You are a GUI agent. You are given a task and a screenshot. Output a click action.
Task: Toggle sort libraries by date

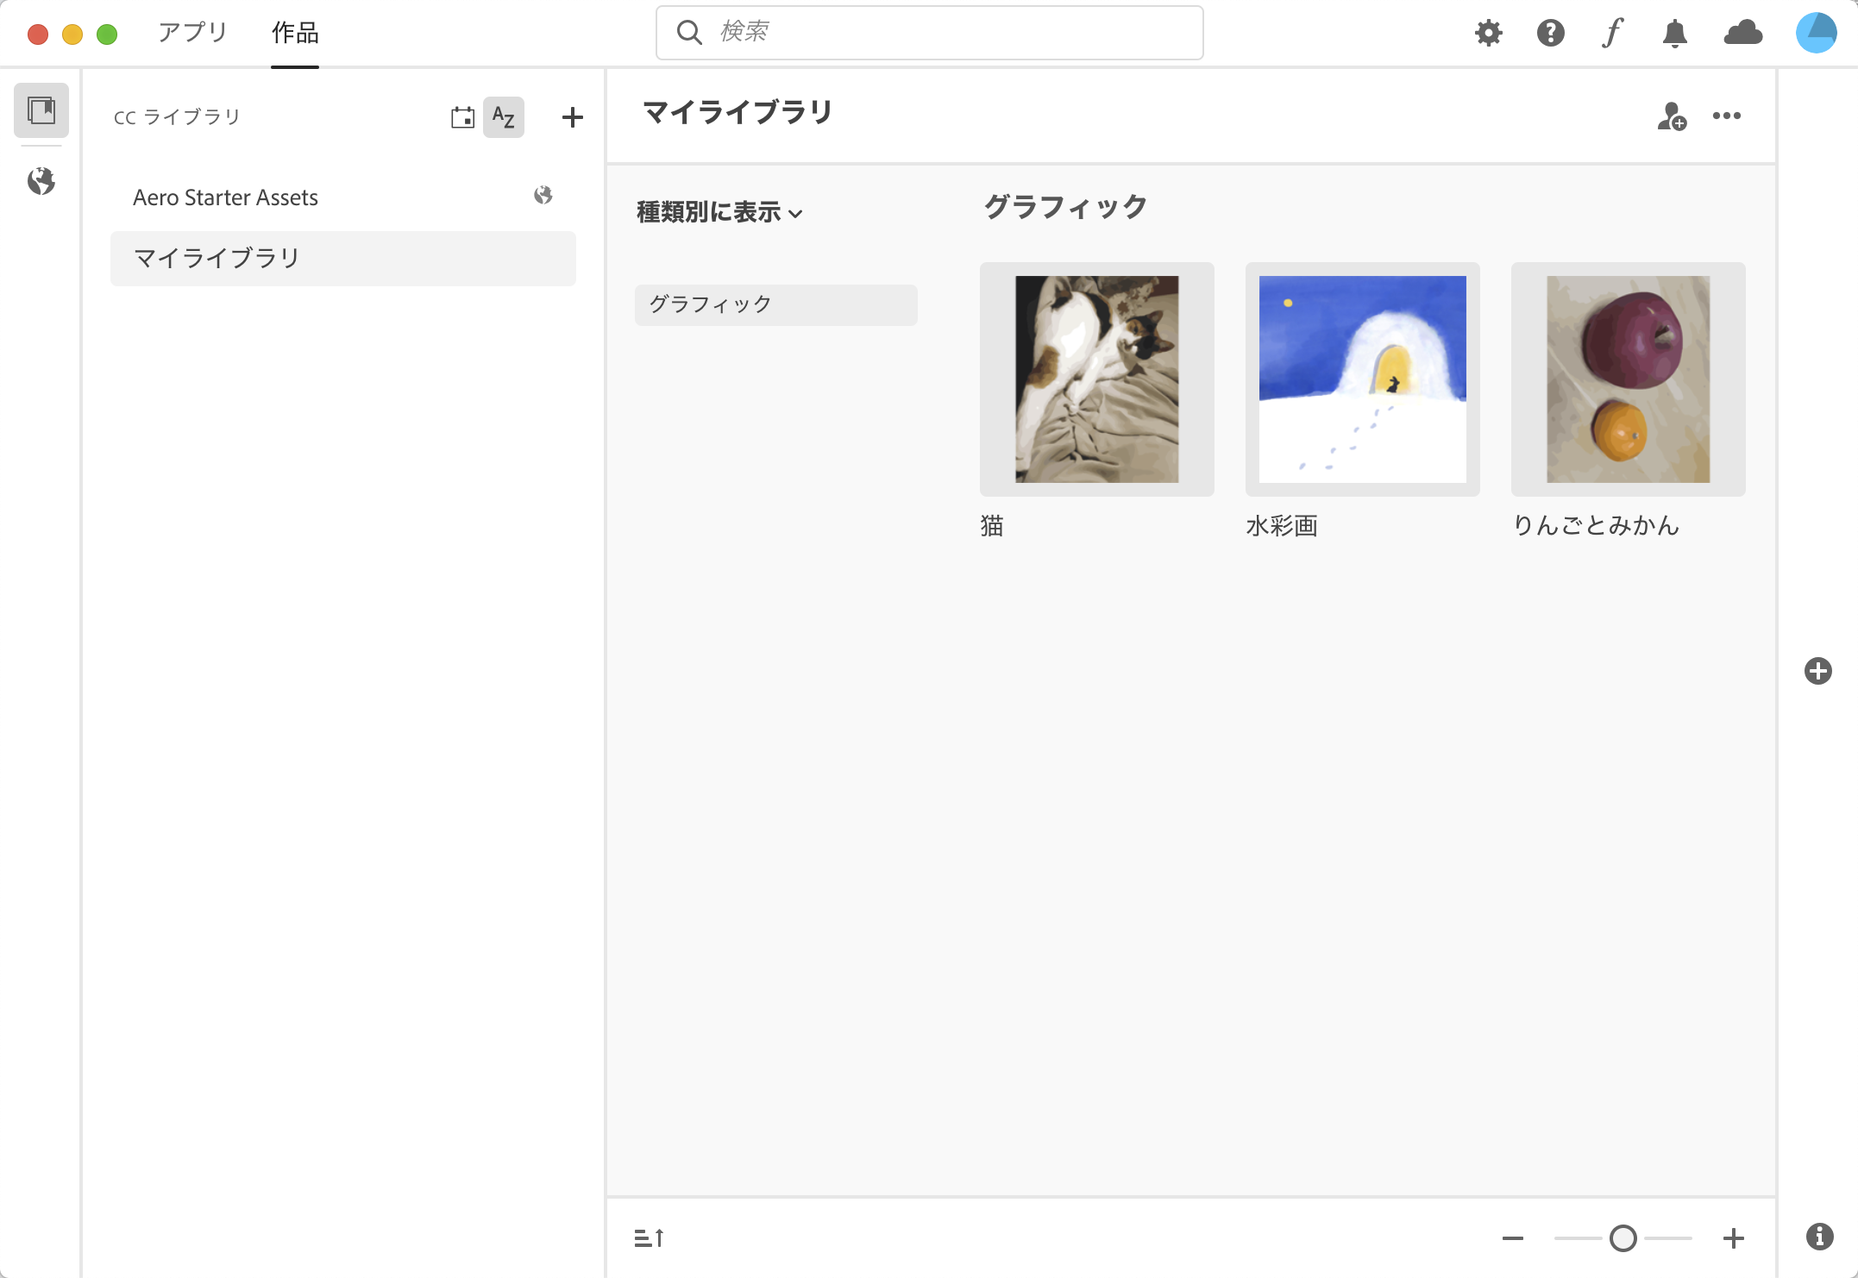[462, 117]
